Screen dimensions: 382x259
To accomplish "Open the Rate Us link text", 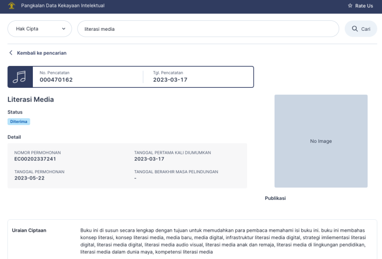I will click(364, 6).
